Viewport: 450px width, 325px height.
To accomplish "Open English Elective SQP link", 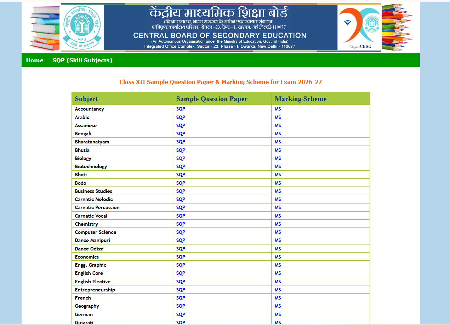I will click(x=181, y=282).
